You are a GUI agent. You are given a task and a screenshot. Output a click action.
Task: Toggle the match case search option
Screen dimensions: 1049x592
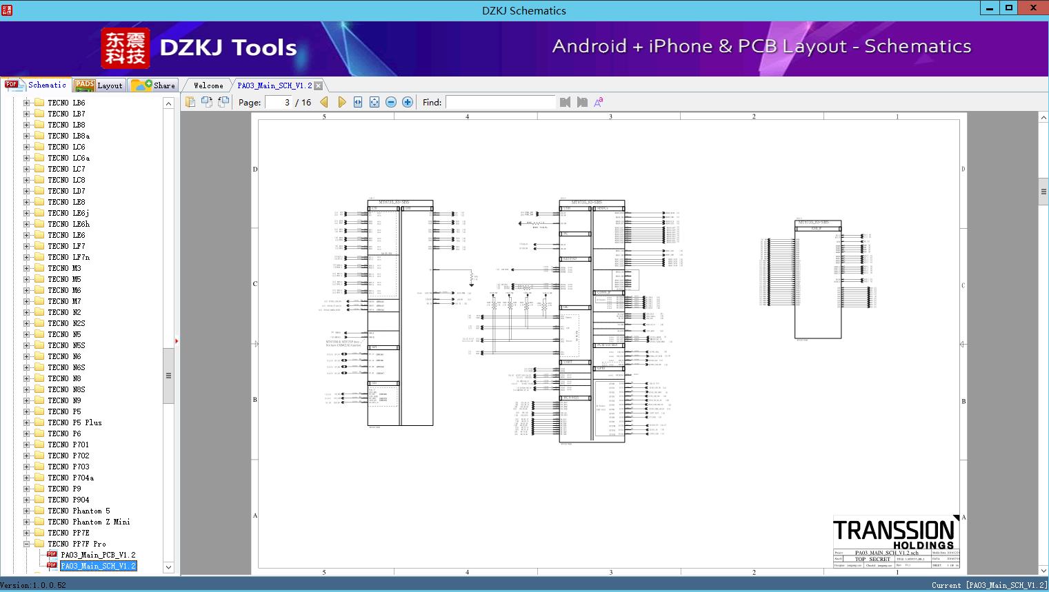[x=599, y=102]
